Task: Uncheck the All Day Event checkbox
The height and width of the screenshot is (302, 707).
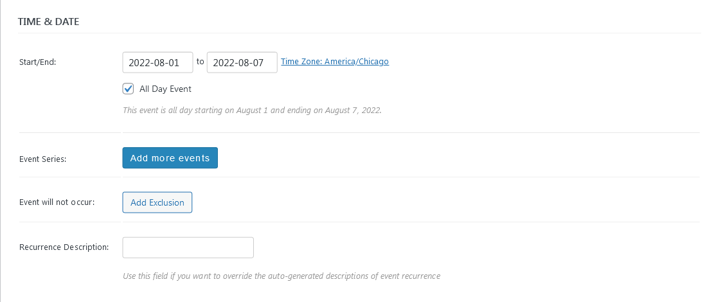Action: tap(129, 89)
